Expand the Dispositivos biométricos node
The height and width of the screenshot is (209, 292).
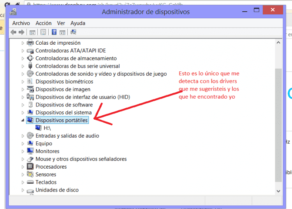pyautogui.click(x=23, y=82)
